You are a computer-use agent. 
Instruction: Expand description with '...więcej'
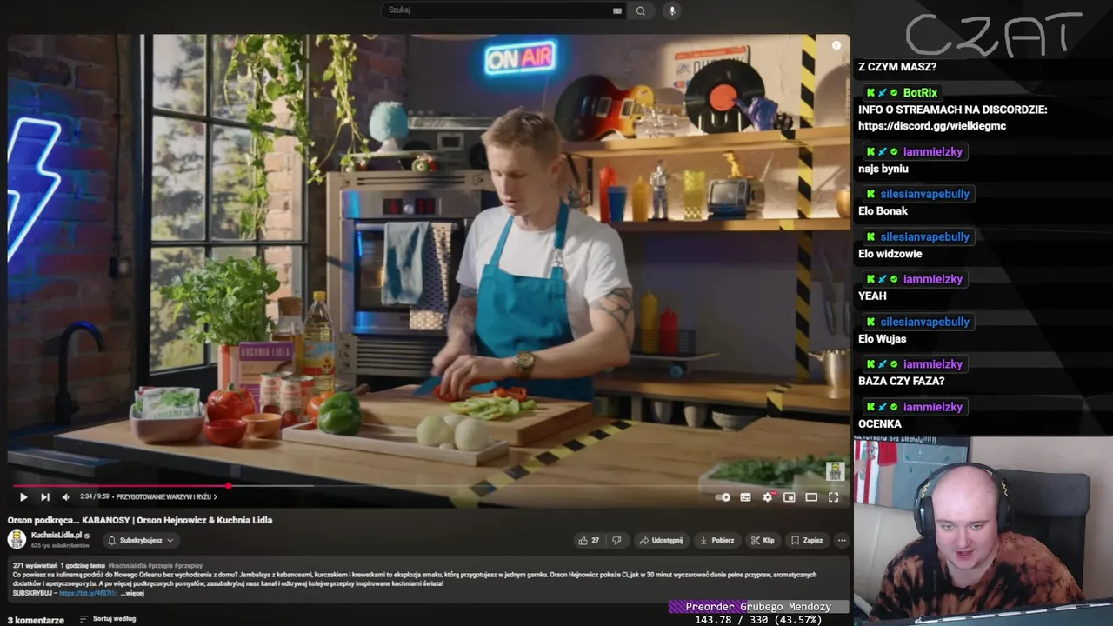coord(132,593)
